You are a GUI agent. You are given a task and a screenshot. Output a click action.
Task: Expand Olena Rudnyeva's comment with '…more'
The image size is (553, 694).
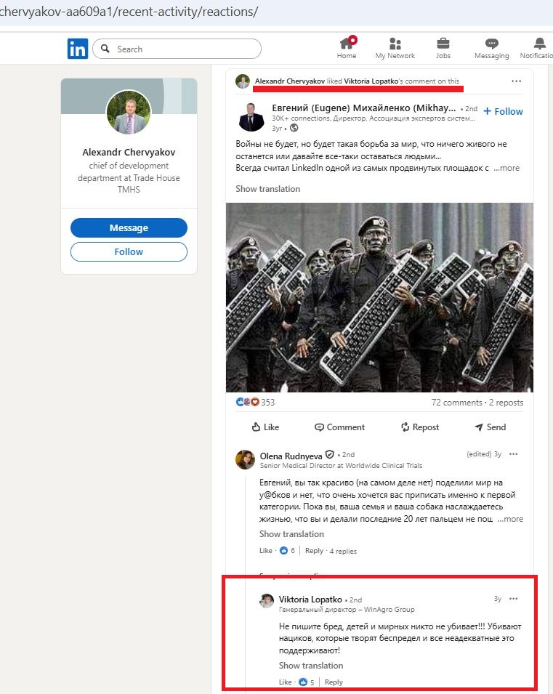click(x=510, y=519)
